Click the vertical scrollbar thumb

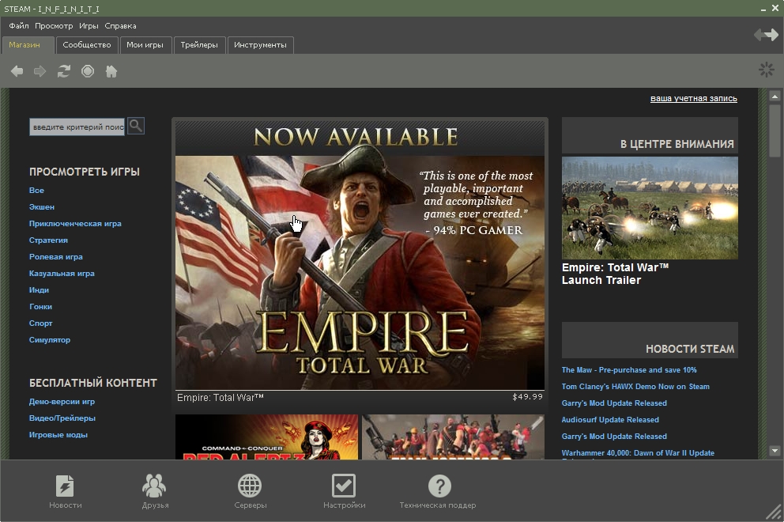775,130
